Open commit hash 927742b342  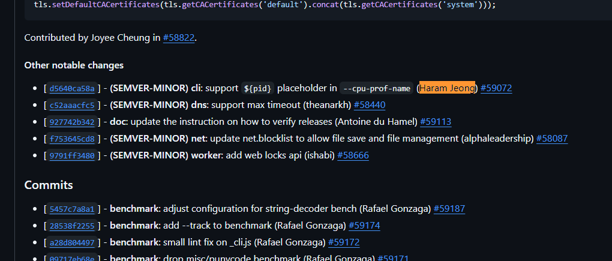tap(72, 122)
